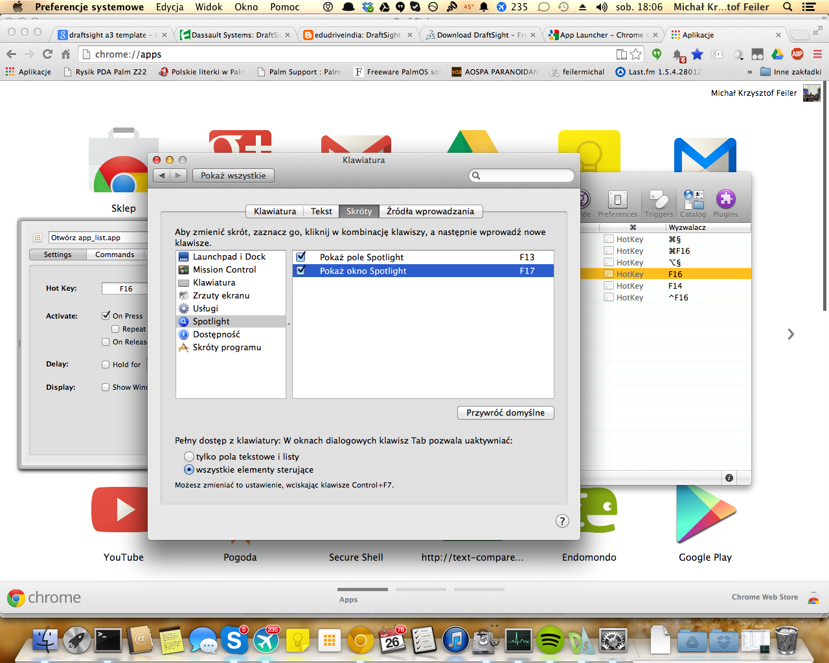Click search field in Klawiatura window
Screen dimensions: 829x663
pyautogui.click(x=521, y=175)
